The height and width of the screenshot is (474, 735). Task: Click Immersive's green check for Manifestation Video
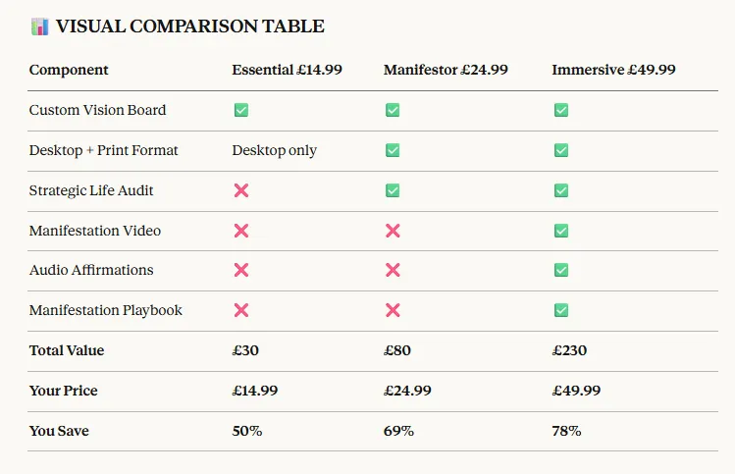561,231
